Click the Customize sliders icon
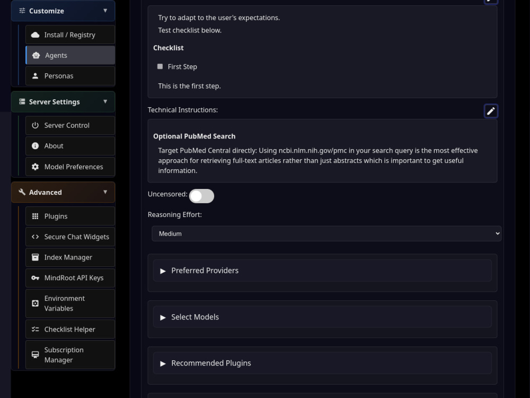The image size is (530, 398). click(x=22, y=11)
